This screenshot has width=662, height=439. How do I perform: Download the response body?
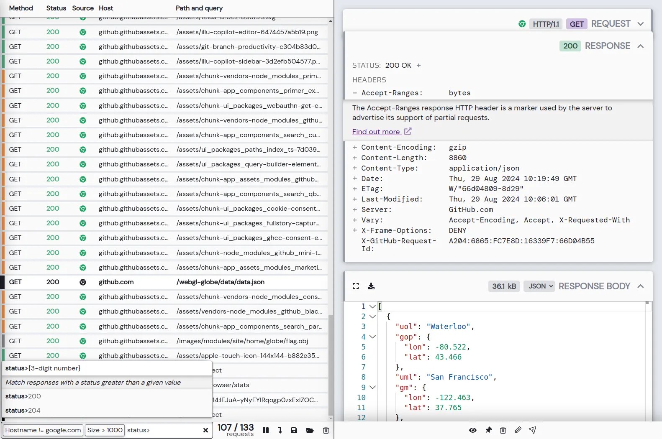371,286
